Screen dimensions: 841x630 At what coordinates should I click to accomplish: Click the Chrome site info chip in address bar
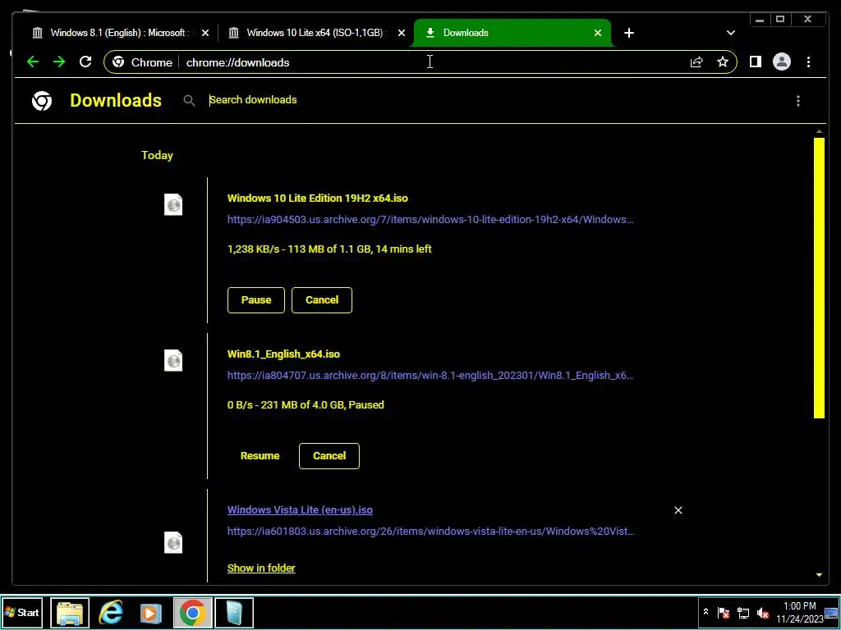pos(143,62)
